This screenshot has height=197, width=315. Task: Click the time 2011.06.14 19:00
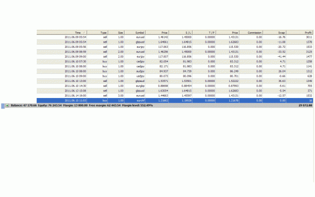75,96
